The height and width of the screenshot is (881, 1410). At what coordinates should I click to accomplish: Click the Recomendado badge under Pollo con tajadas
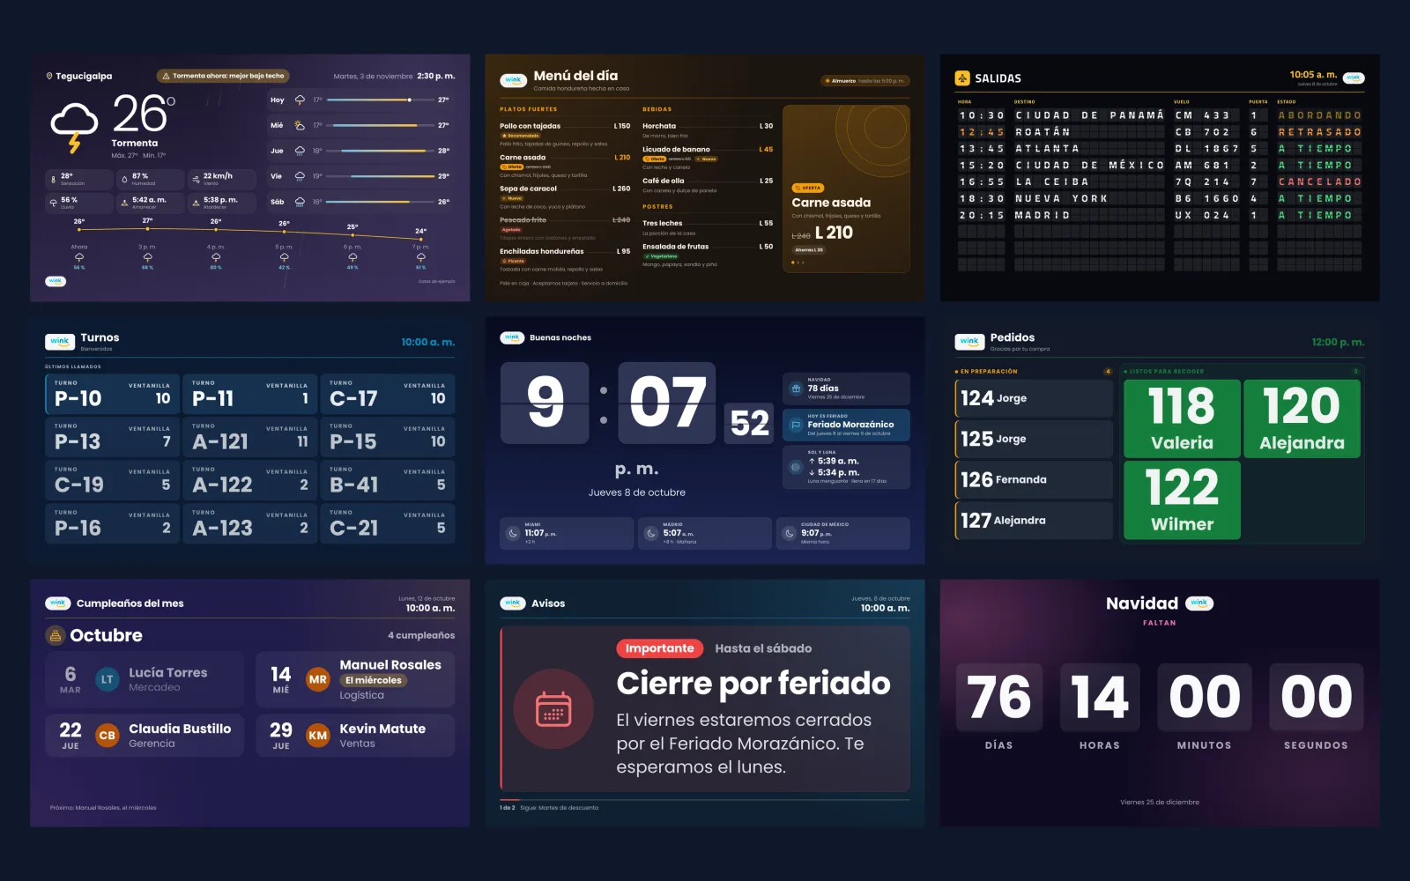pyautogui.click(x=520, y=136)
